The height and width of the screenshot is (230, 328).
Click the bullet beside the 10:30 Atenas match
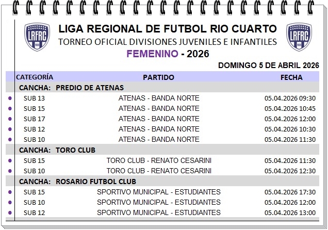10,129
